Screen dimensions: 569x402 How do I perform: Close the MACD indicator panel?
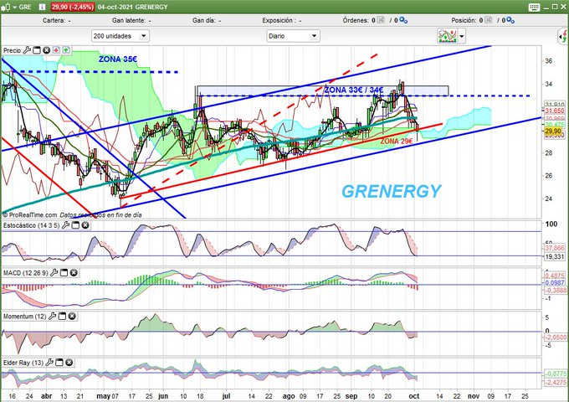pos(74,273)
